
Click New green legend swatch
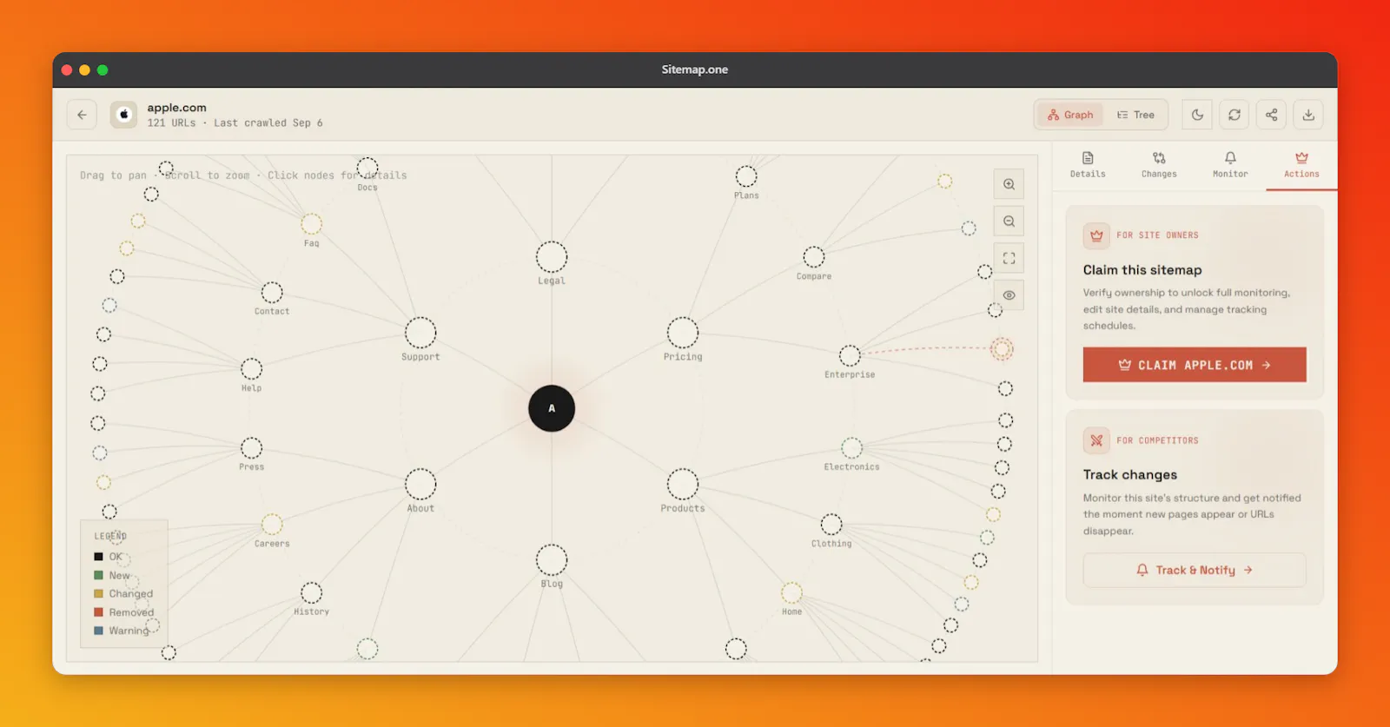point(99,575)
